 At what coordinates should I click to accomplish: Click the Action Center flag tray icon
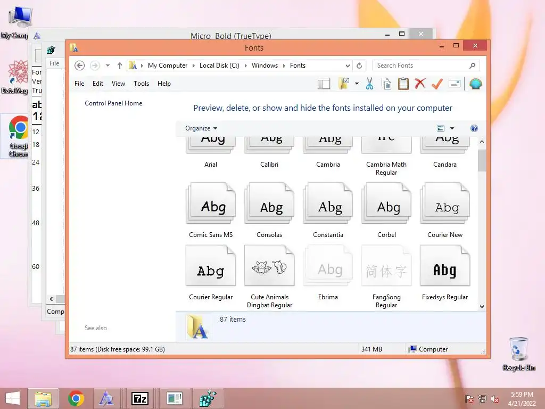469,399
